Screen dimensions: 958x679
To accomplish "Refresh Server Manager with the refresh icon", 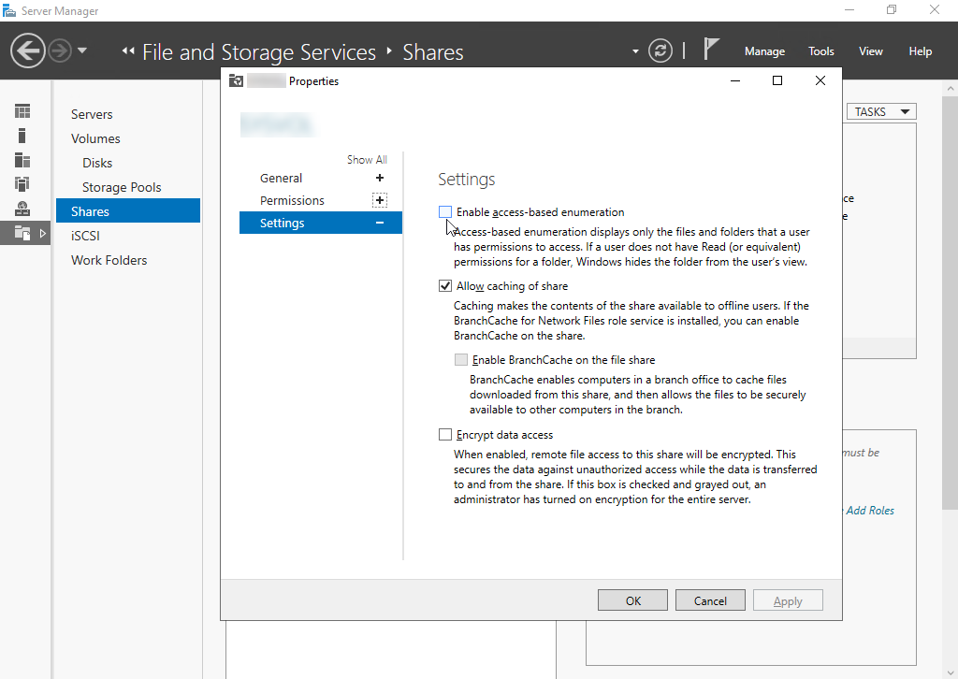I will pos(660,51).
